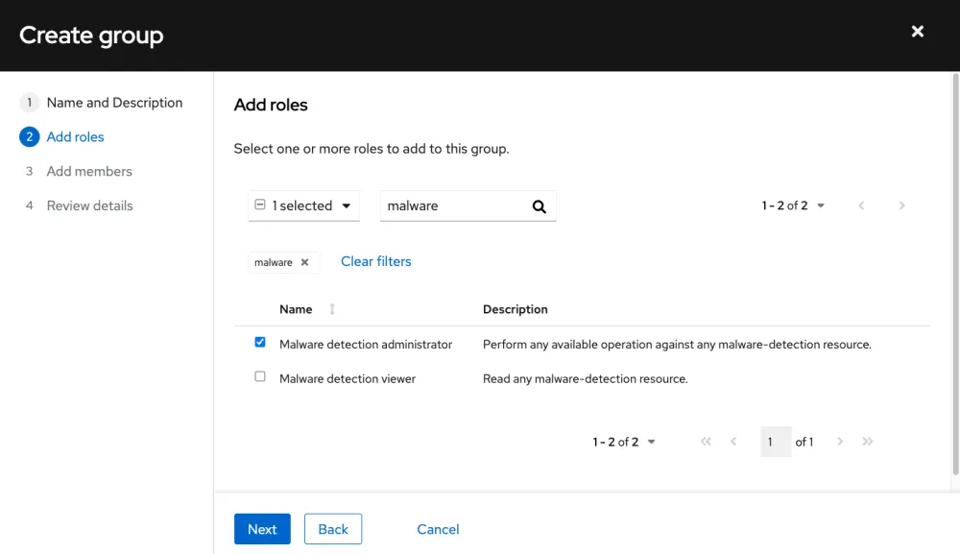
Task: Select the Review details step
Action: pos(90,205)
